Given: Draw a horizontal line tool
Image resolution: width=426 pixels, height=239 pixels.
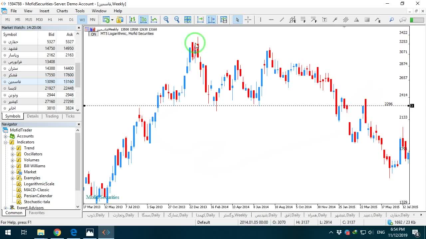Looking at the screenshot, I should coord(271,20).
